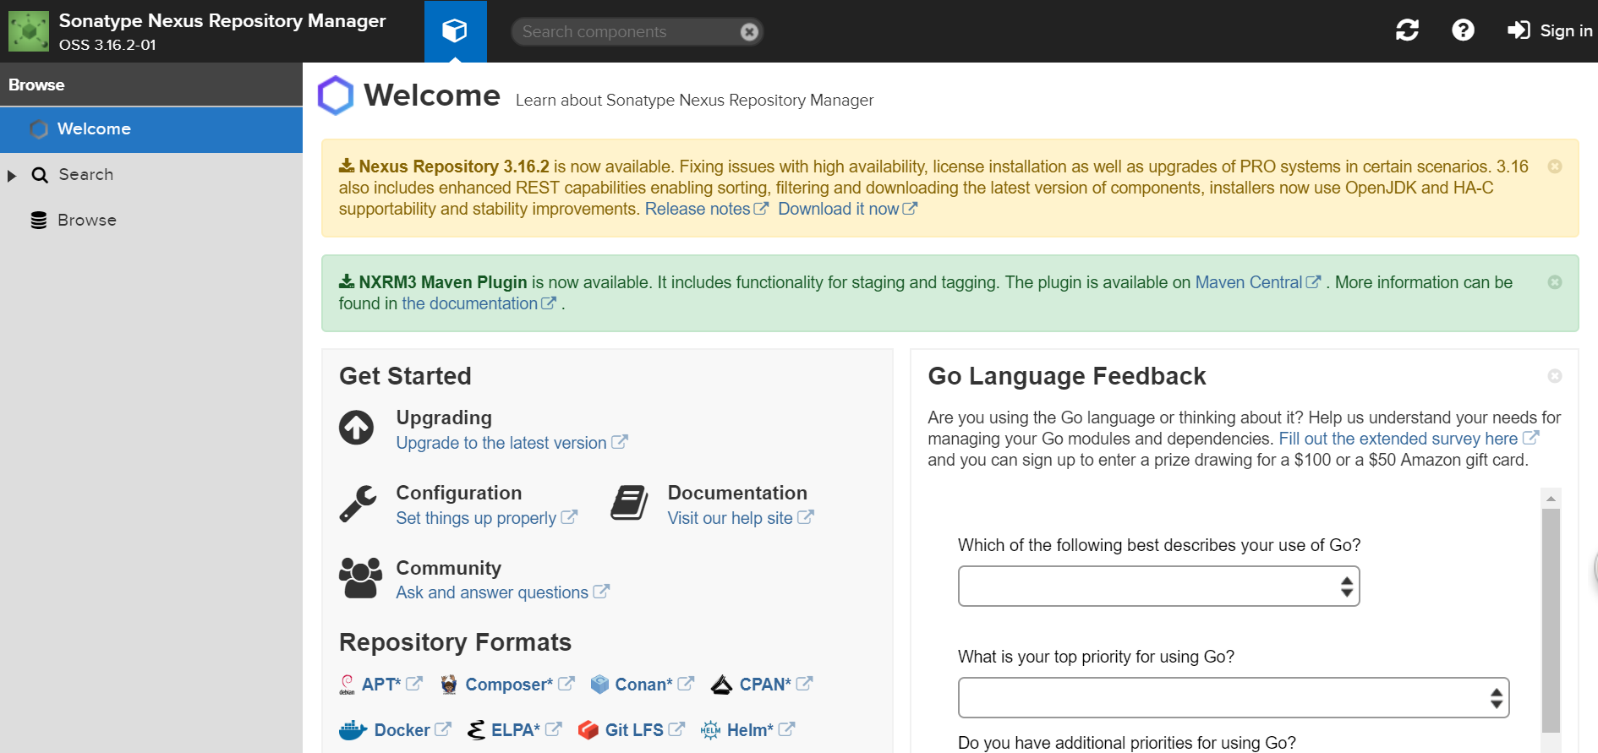Open the documentation link
The width and height of the screenshot is (1598, 753).
pyautogui.click(x=469, y=303)
